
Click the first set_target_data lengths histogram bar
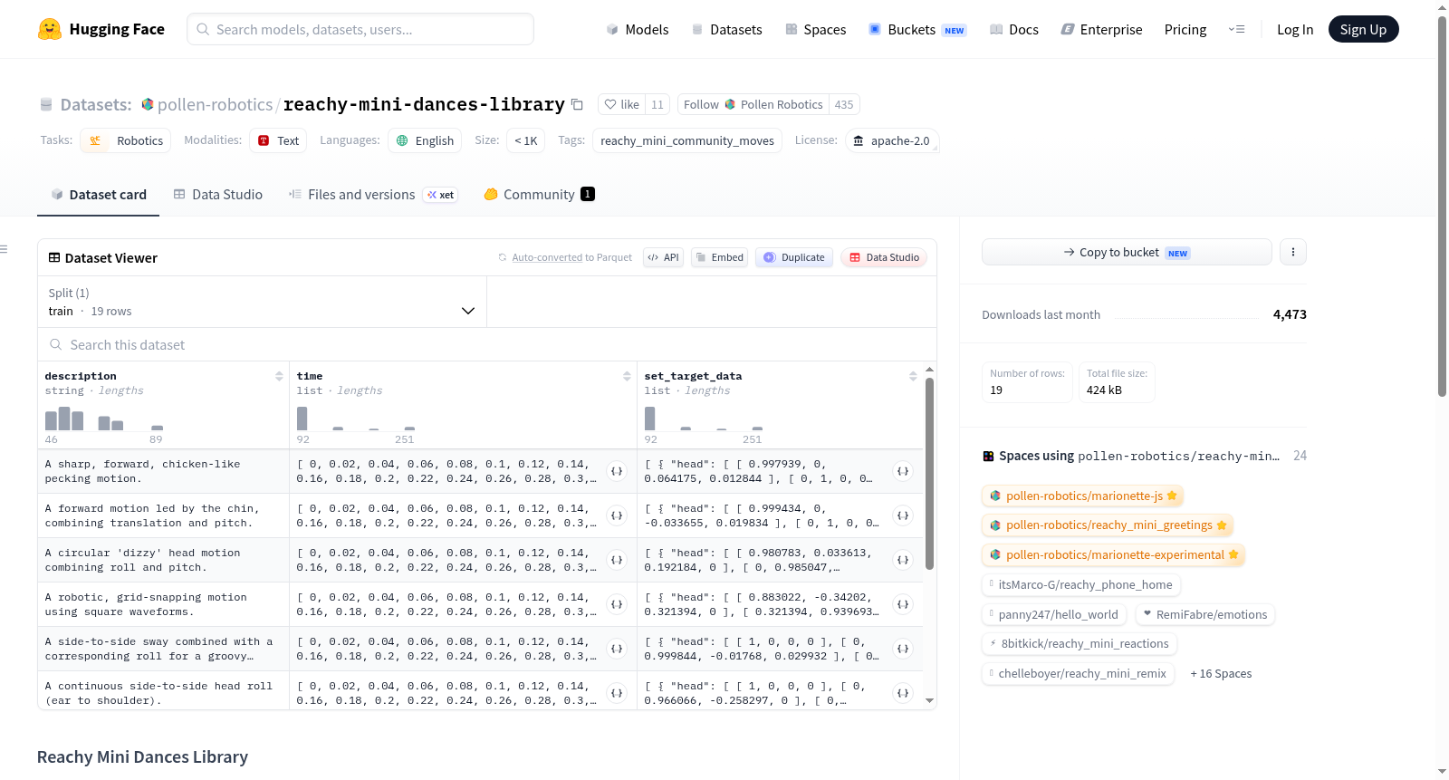[649, 419]
